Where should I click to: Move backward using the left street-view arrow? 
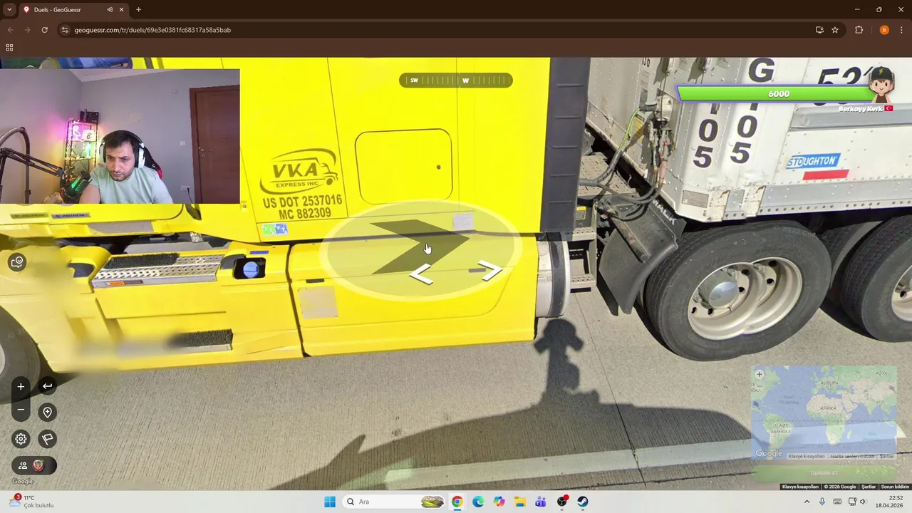[422, 274]
